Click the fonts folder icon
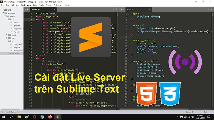214x120 pixels. (10, 35)
